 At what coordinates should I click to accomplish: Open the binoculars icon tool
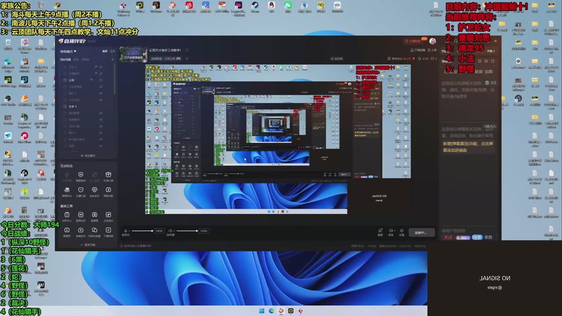(67, 190)
